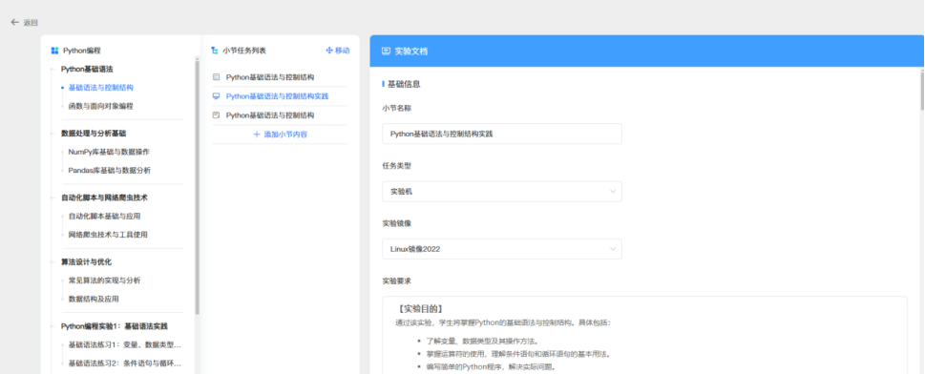Open section 网络爬虫技术与工具使用

click(x=108, y=234)
